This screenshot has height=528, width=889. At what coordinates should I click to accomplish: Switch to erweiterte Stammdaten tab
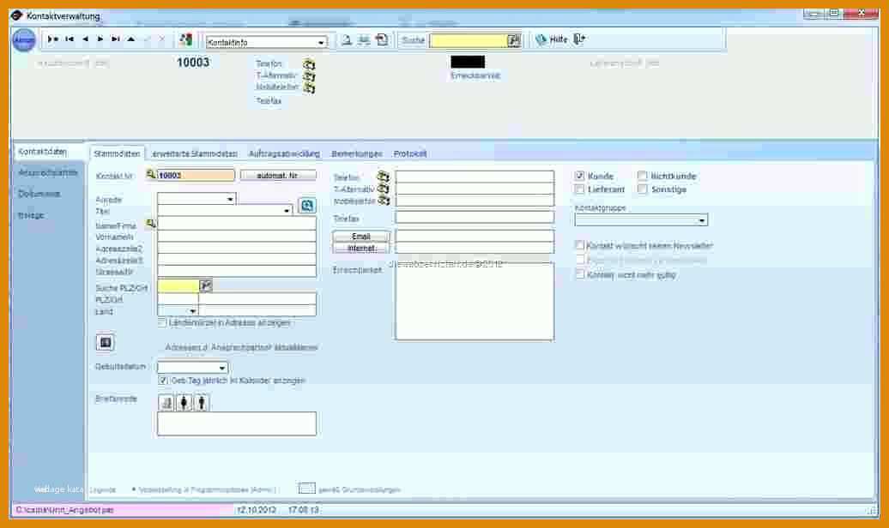coord(195,153)
